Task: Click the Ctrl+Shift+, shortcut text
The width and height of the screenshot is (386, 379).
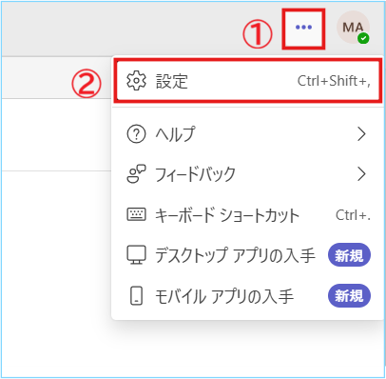Action: (334, 81)
